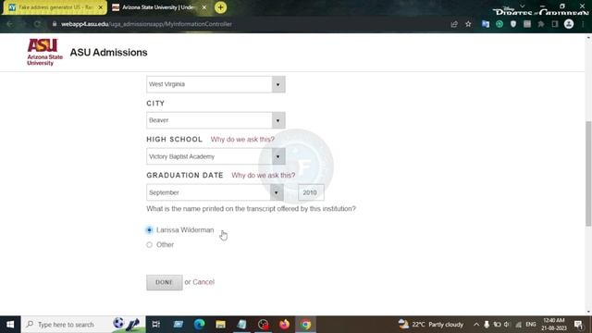Click the Windows 'Type here to search' box

click(83, 325)
